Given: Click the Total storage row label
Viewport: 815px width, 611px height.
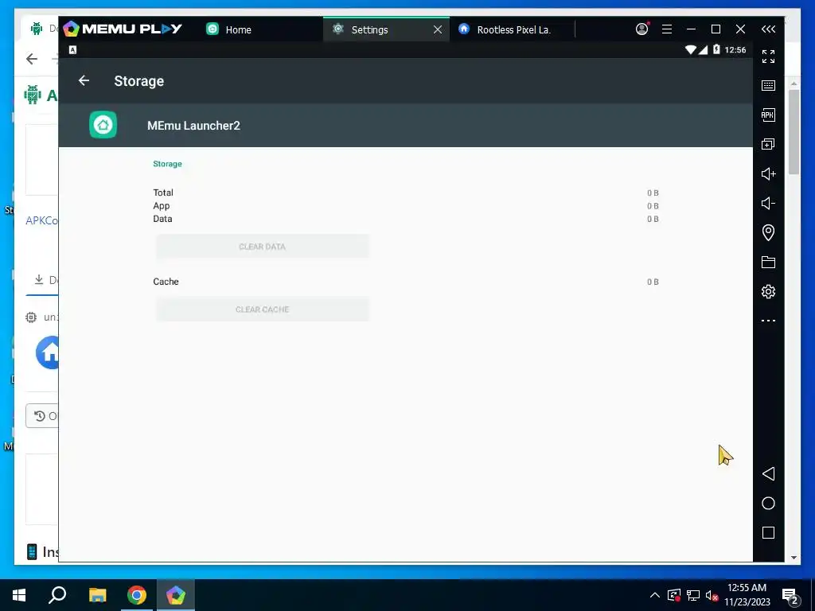Looking at the screenshot, I should coord(163,193).
